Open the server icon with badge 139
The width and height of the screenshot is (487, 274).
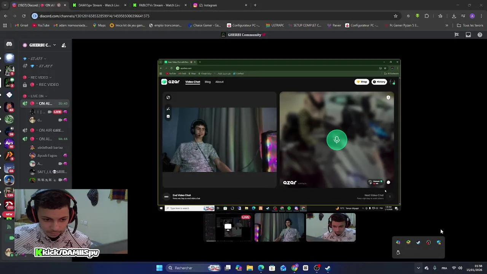pos(10,192)
